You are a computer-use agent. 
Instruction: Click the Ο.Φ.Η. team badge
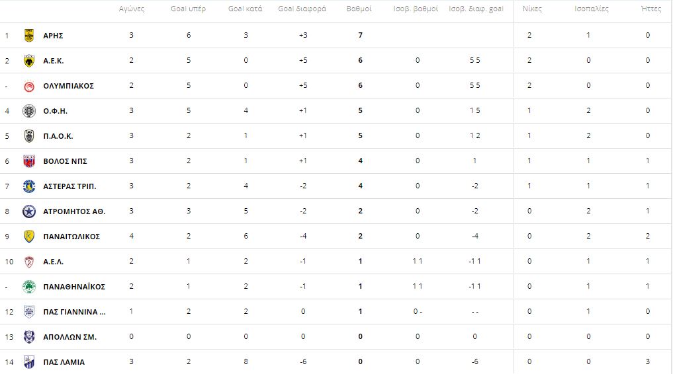pyautogui.click(x=28, y=111)
